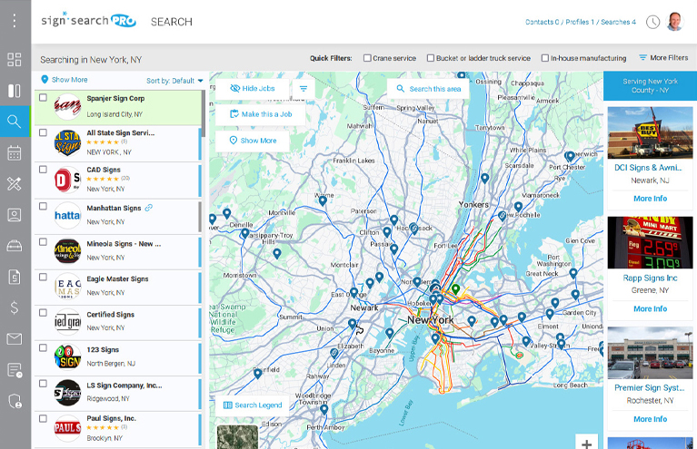
Task: Open the Search Legend panel
Action: [253, 405]
